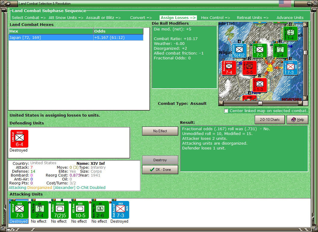Select the Arm Mar Div 2-6 attacking unit
The height and width of the screenshot is (232, 318).
(x=100, y=210)
